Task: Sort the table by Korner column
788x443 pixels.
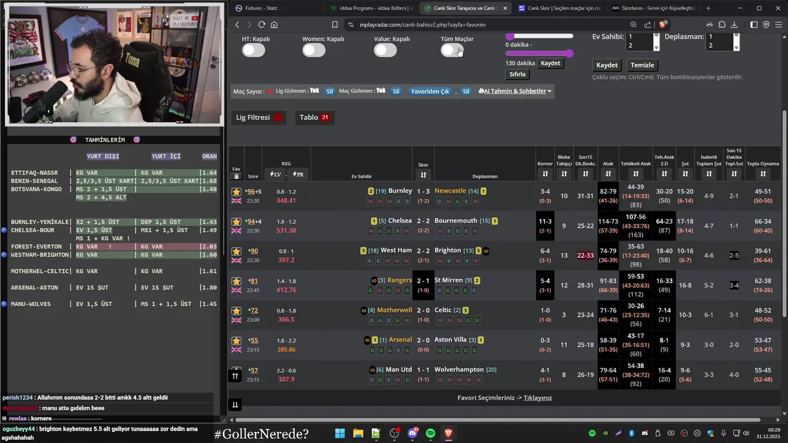Action: (x=545, y=175)
